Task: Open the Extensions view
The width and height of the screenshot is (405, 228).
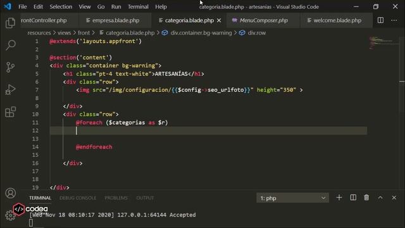Action: click(x=10, y=112)
